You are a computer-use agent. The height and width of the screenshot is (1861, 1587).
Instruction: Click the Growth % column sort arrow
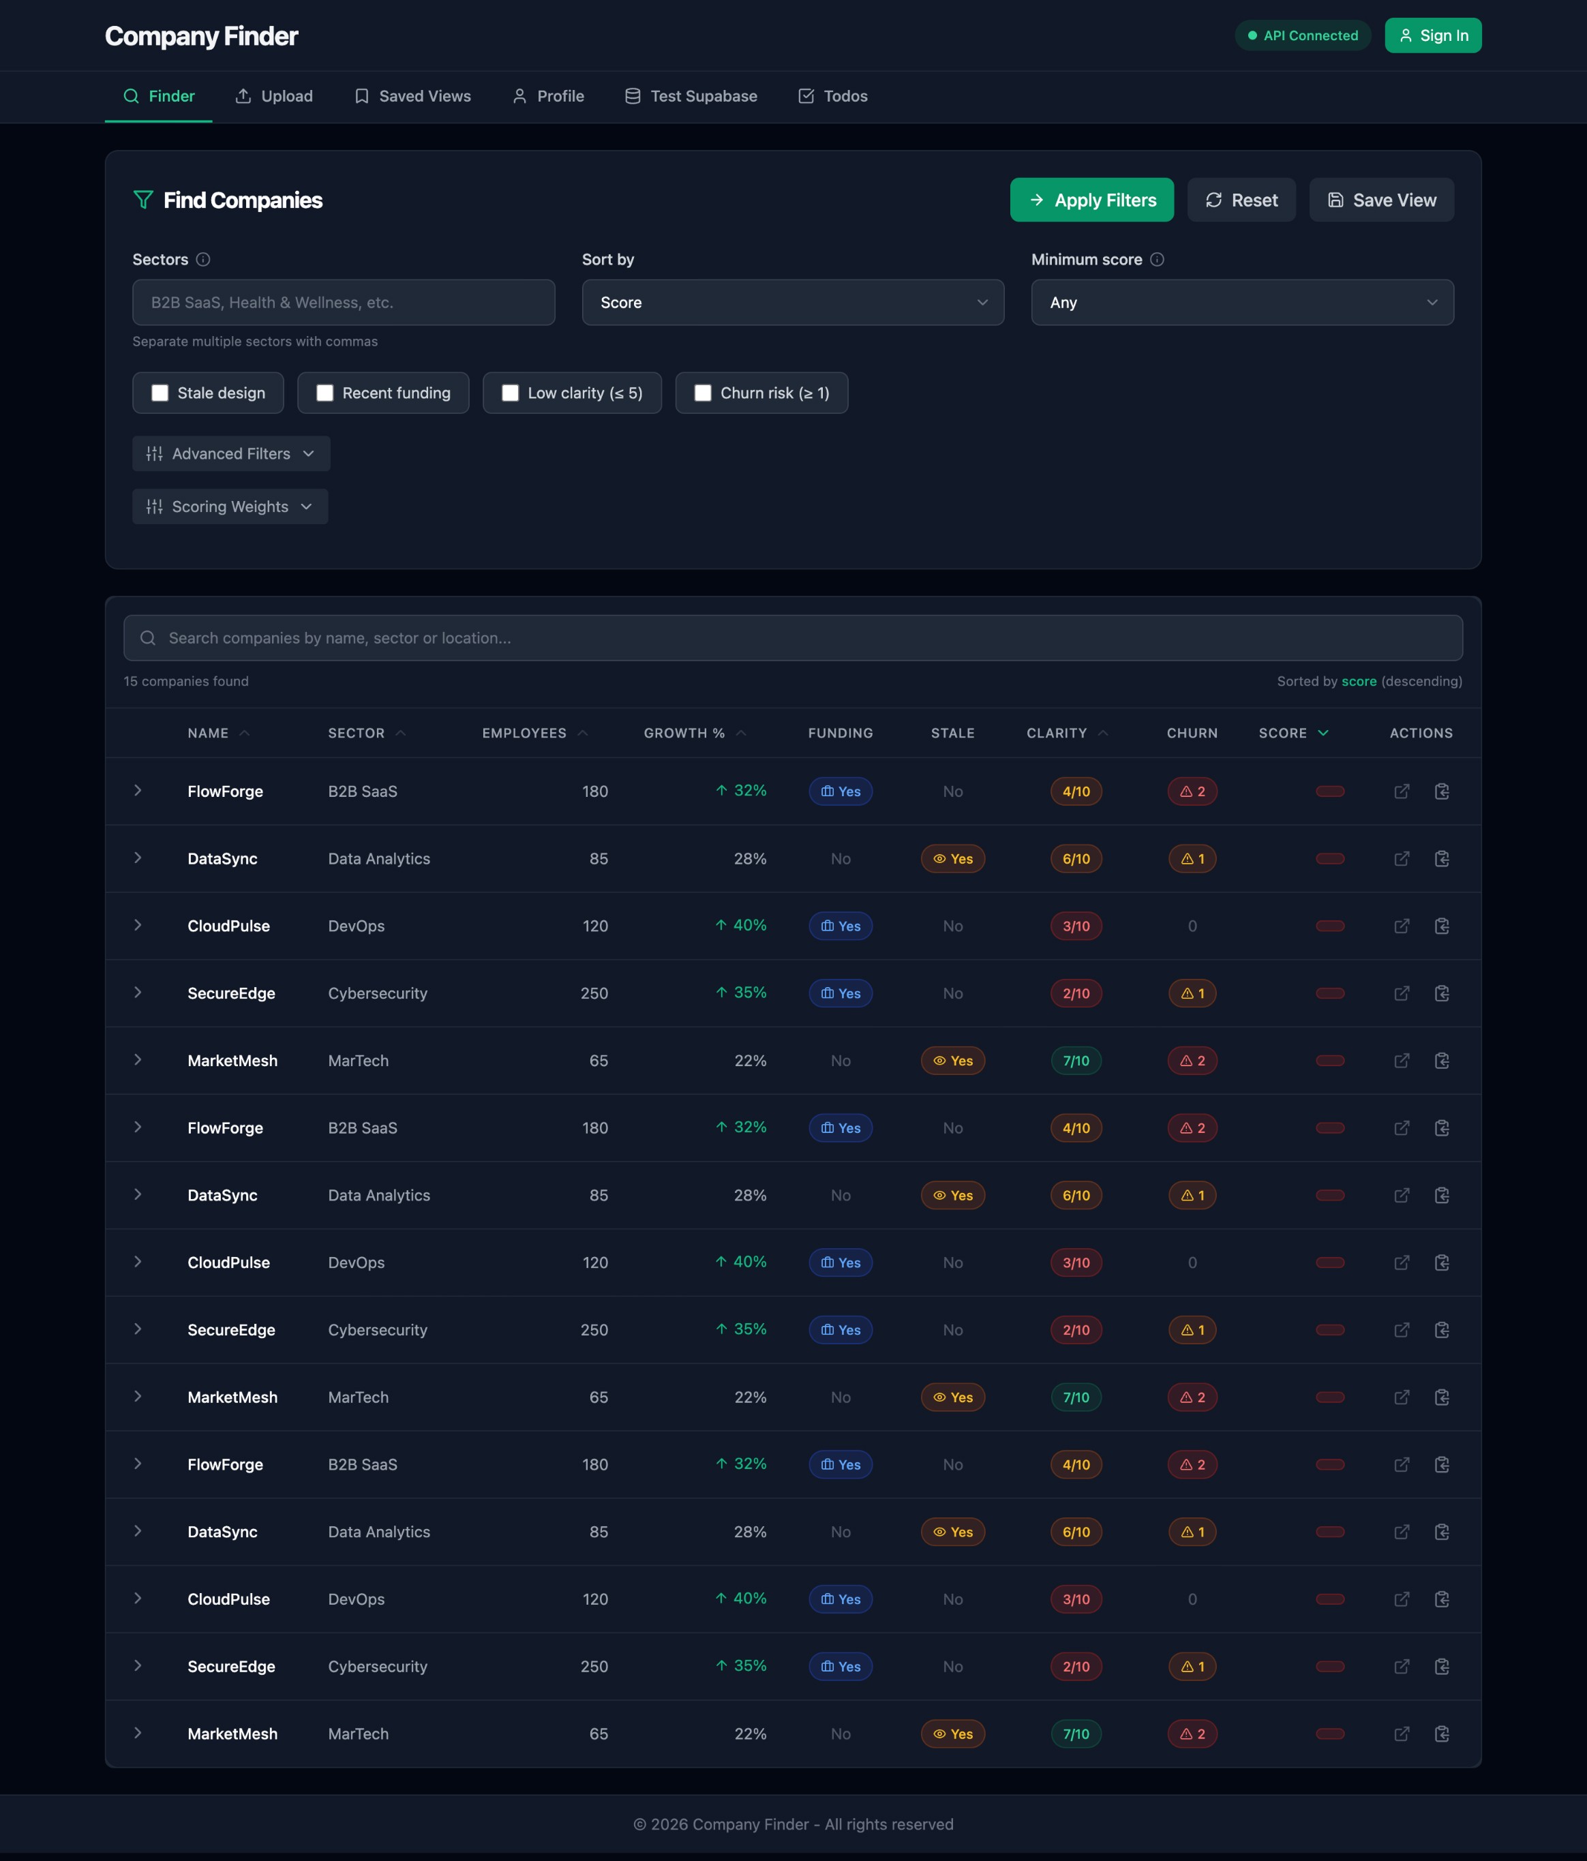(x=741, y=733)
